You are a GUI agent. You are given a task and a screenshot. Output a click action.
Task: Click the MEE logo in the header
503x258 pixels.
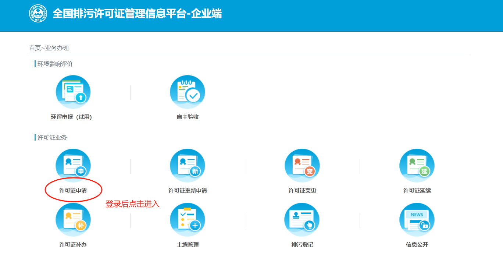coord(39,14)
